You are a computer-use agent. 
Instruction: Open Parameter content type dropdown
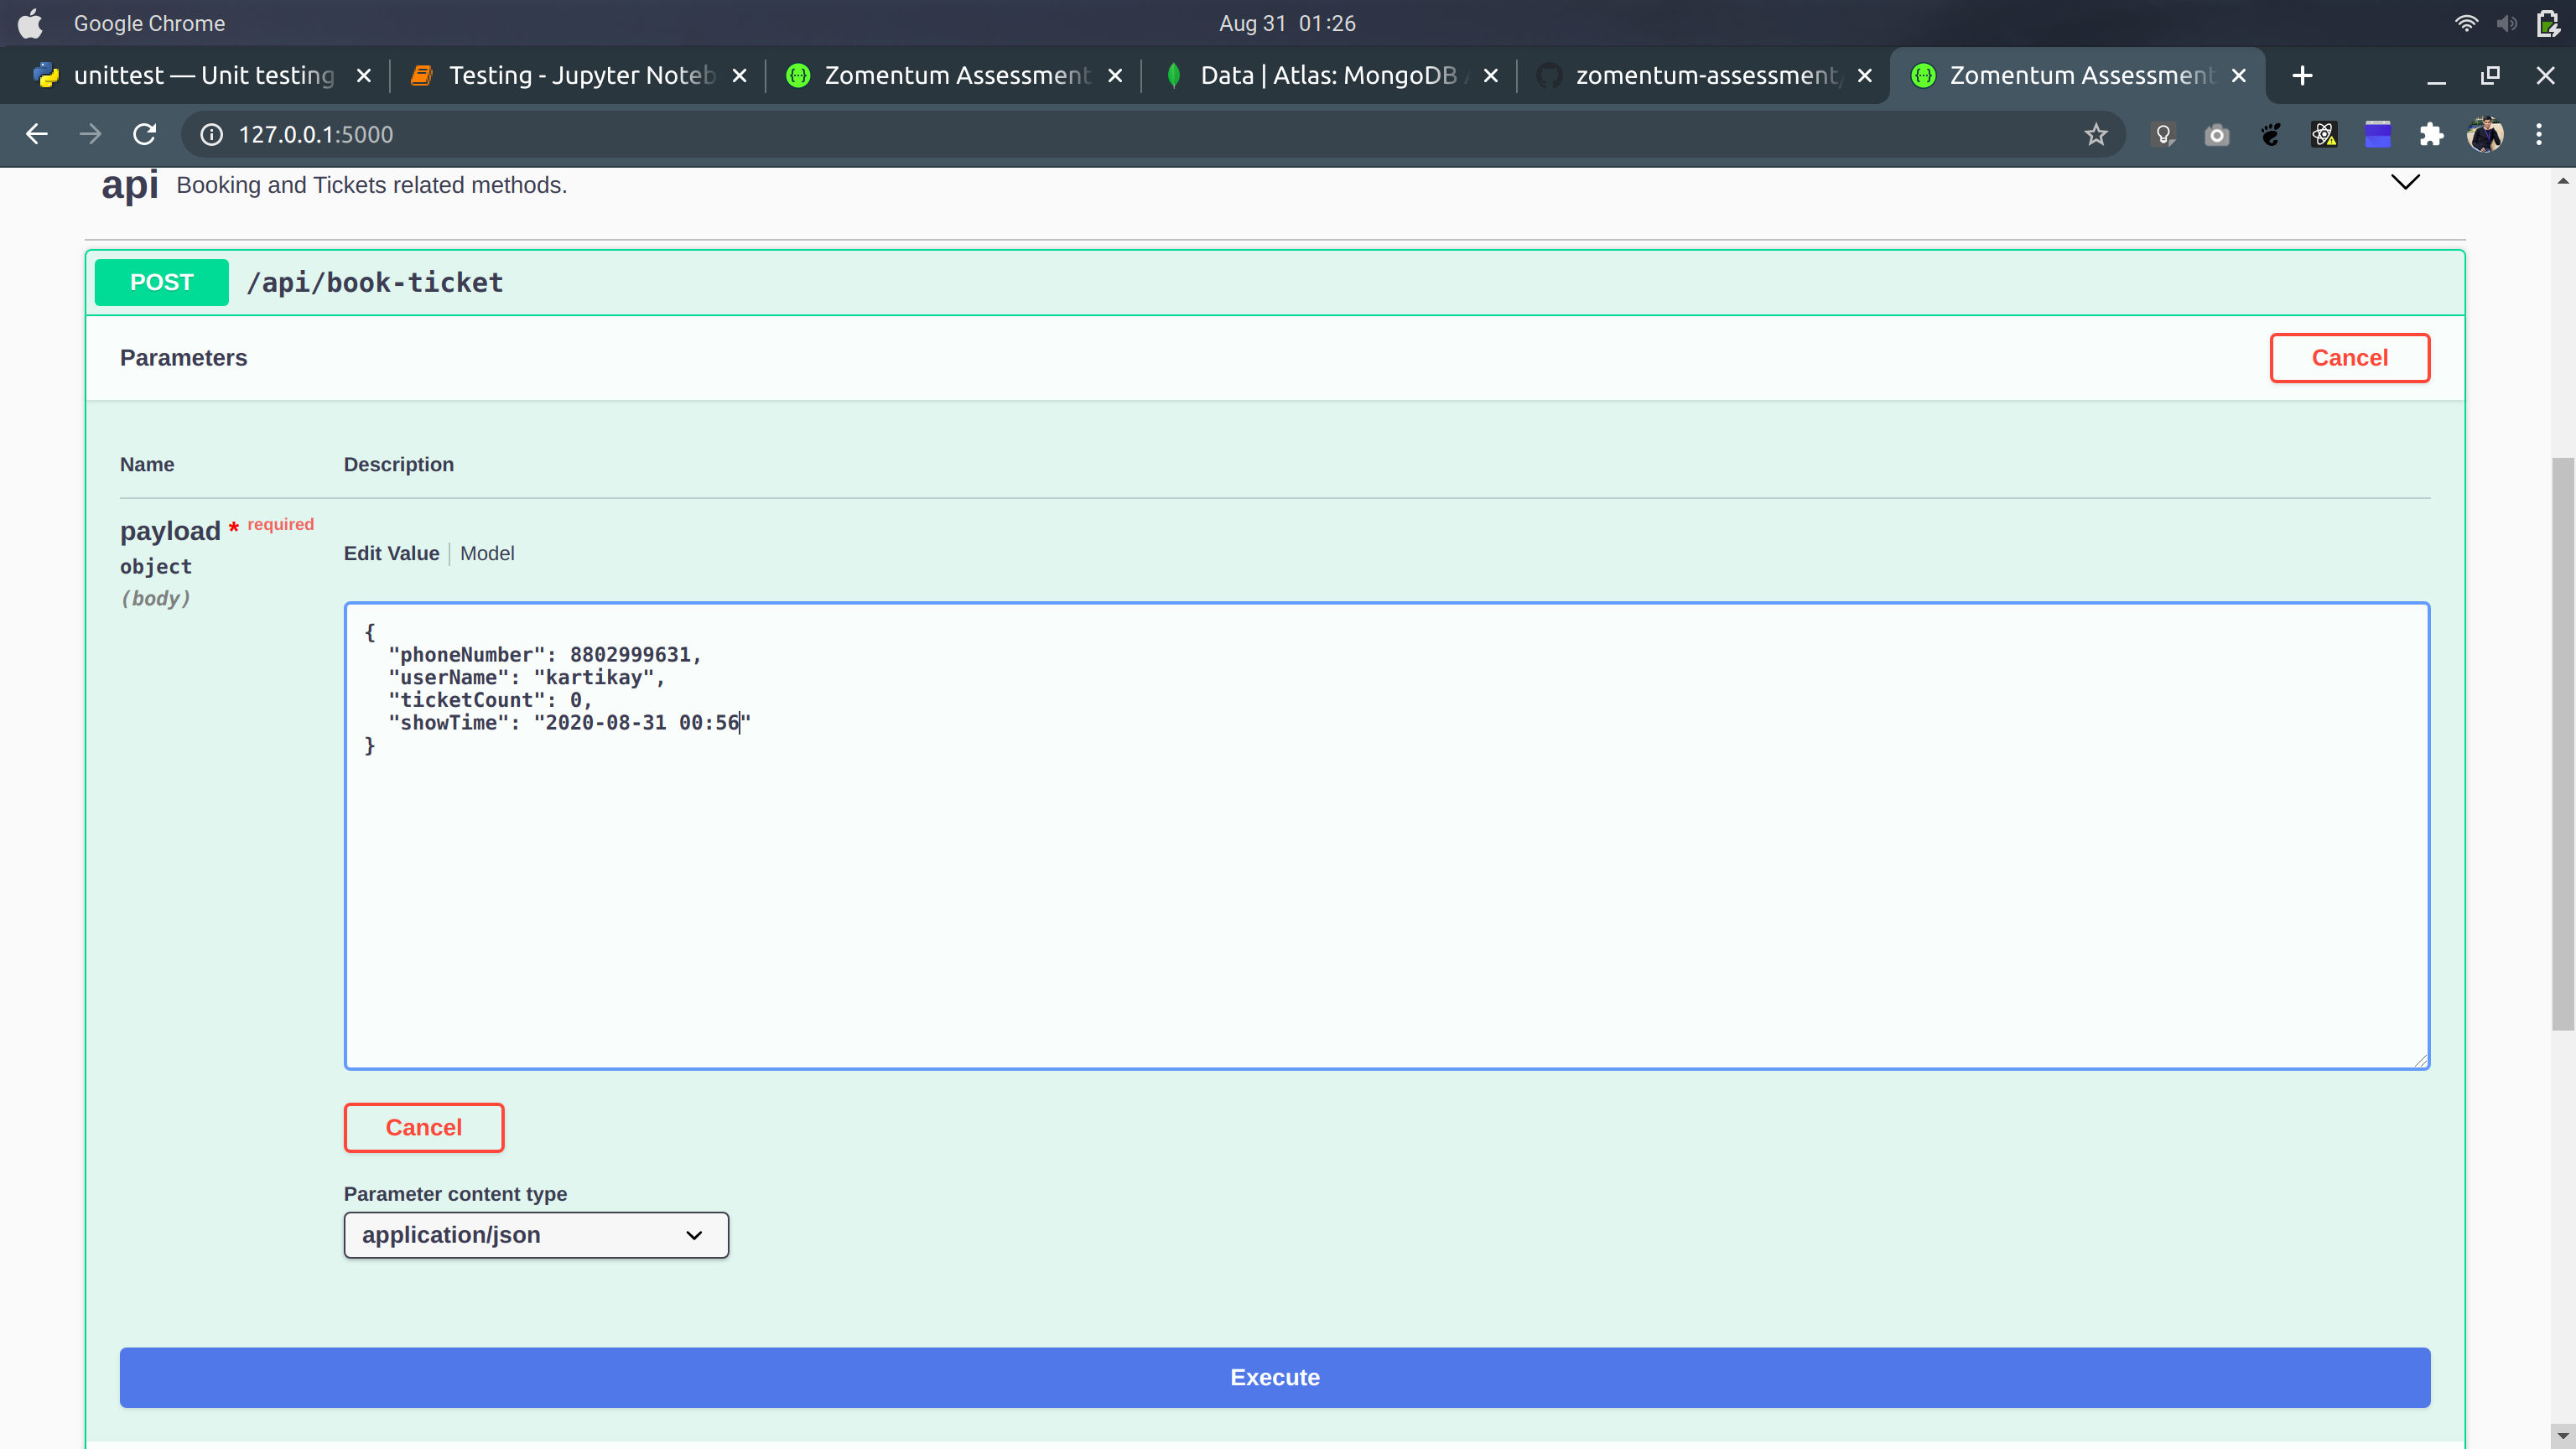click(536, 1235)
